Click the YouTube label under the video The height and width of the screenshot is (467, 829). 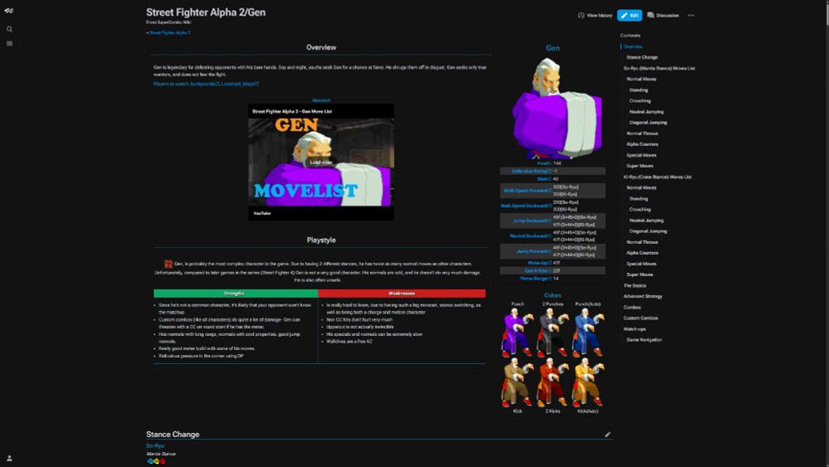point(262,213)
